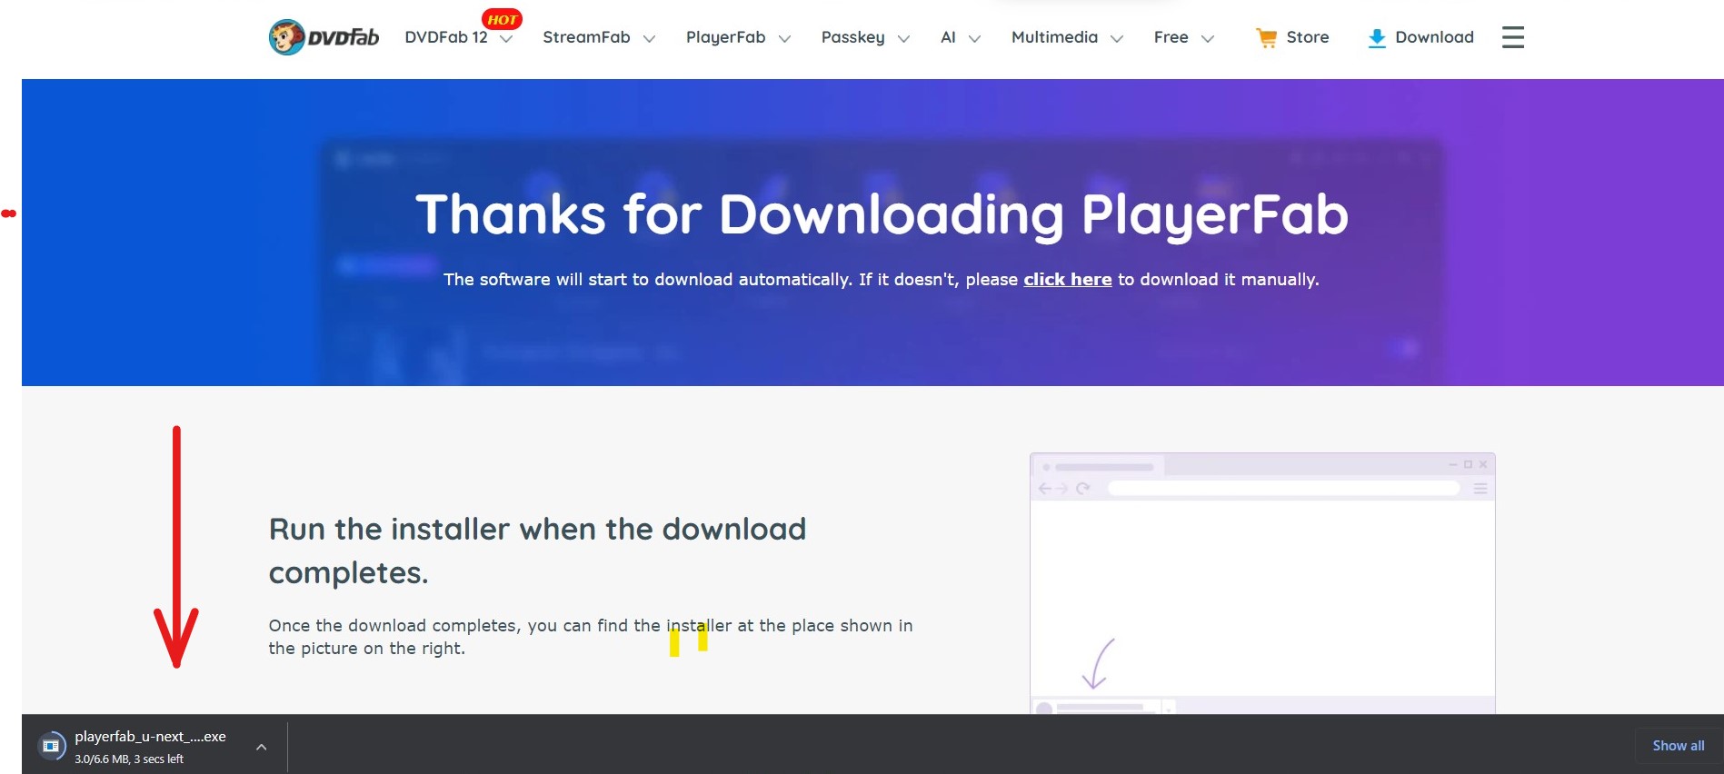Open the StreamFab menu
The height and width of the screenshot is (774, 1724).
pos(586,37)
